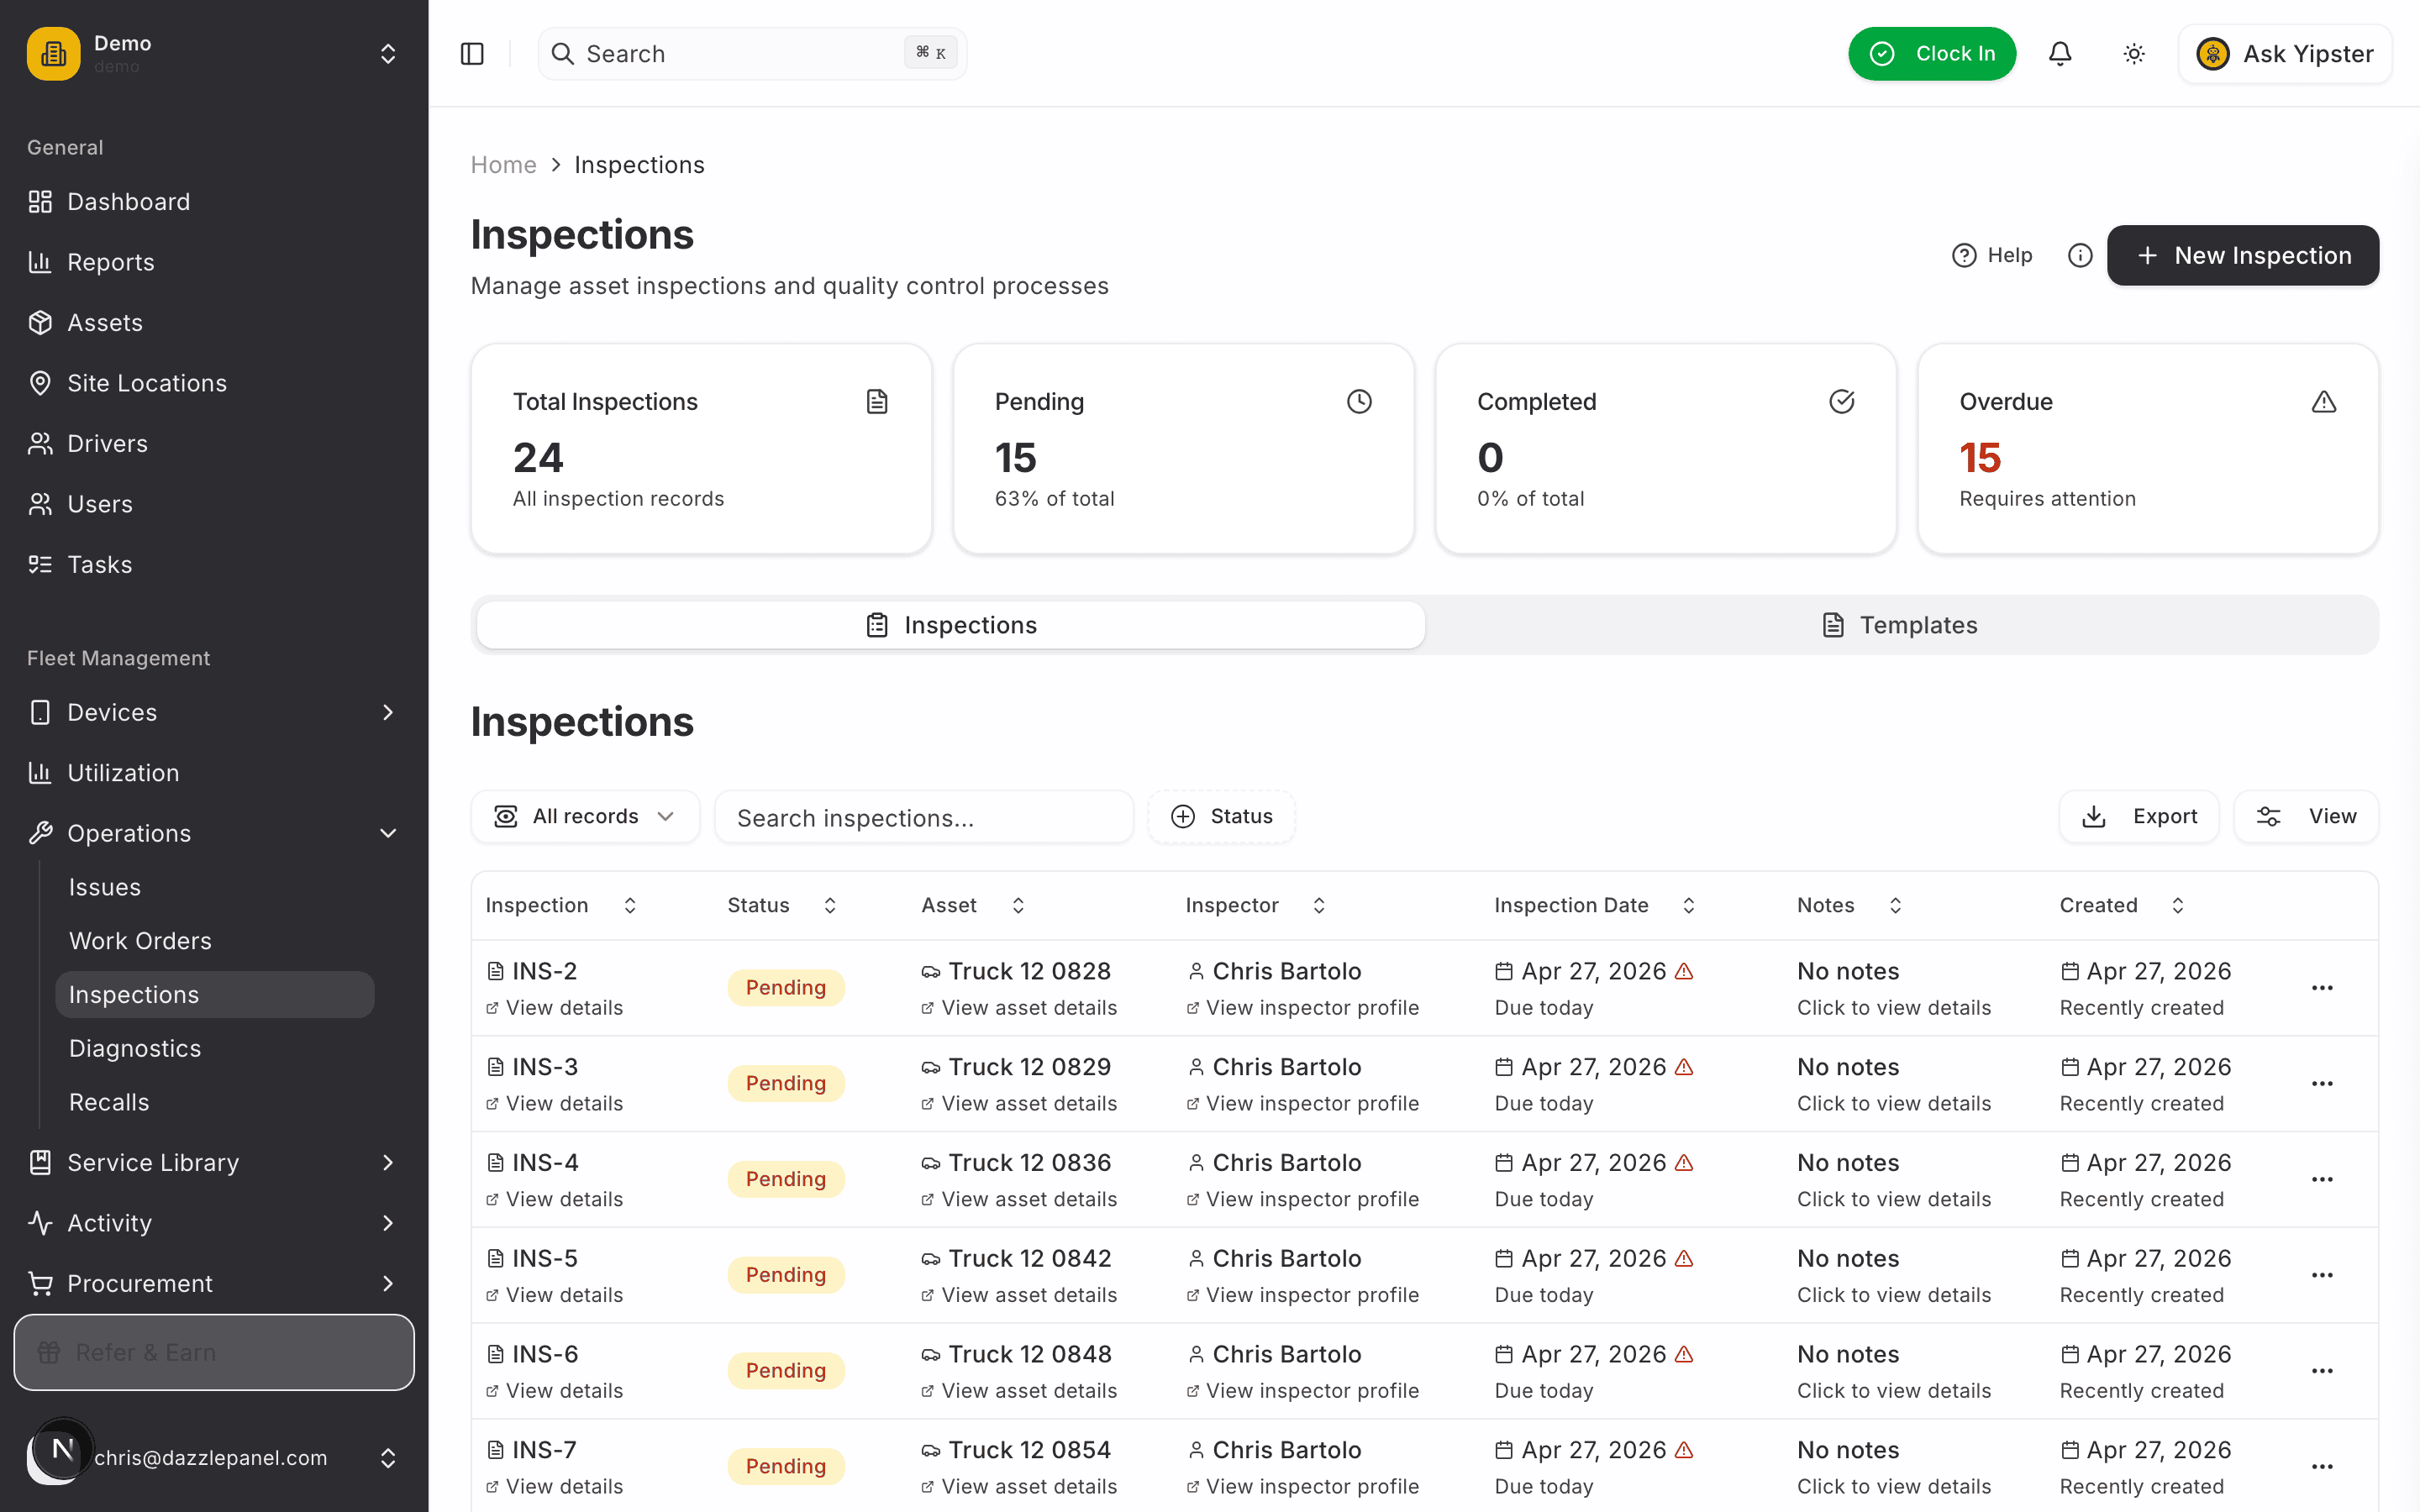This screenshot has width=2420, height=1512.
Task: Select Work Orders in Operations submenu
Action: tap(140, 941)
